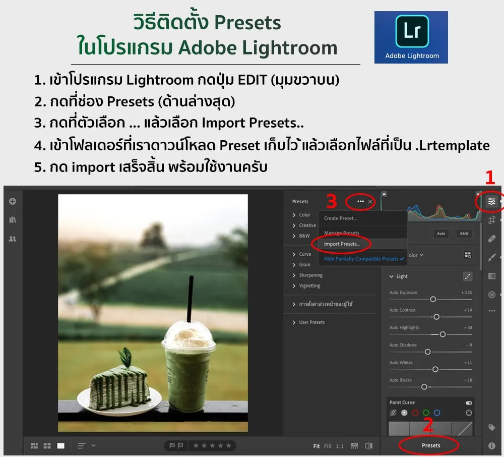Choose the Brush adjustment tool
Viewport: 504px width, 458px height.
pos(492,257)
